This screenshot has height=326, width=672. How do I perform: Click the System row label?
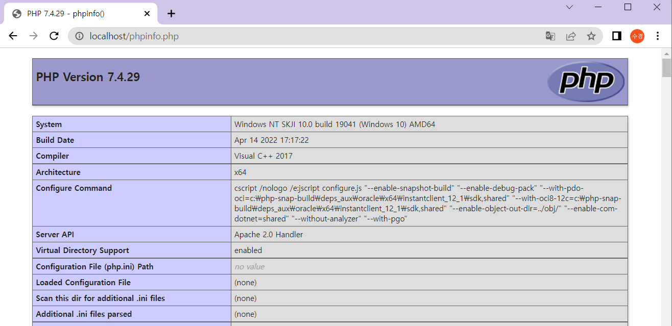click(x=49, y=124)
